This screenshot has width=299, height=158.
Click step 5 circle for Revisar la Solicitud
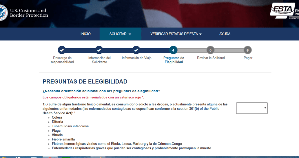coord(211,50)
